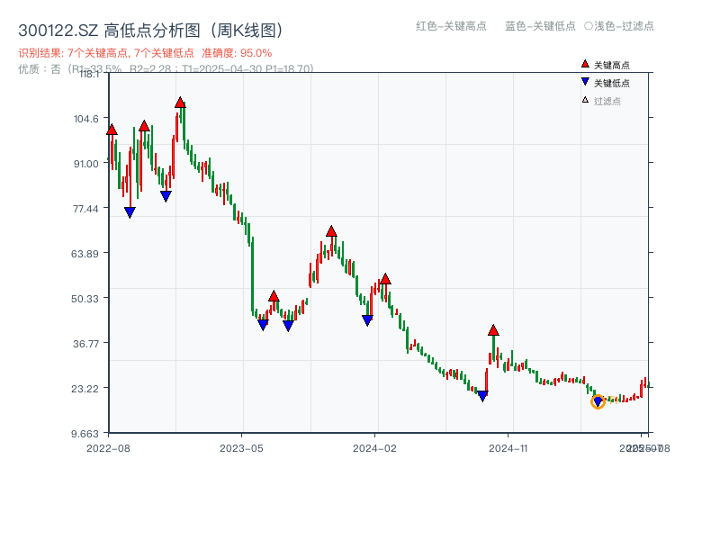Click the orange-circled filtered point near the chart bottom right
The image size is (720, 540).
tap(597, 402)
